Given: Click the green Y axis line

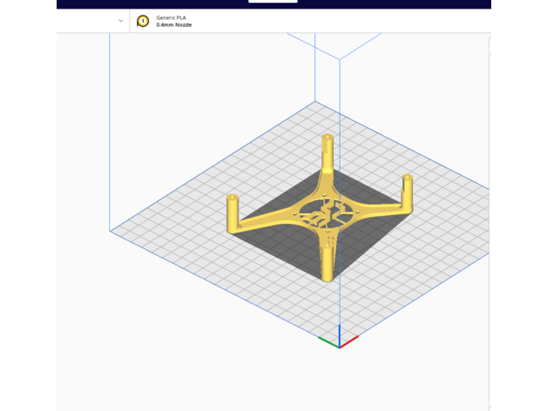Looking at the screenshot, I should pyautogui.click(x=328, y=340).
